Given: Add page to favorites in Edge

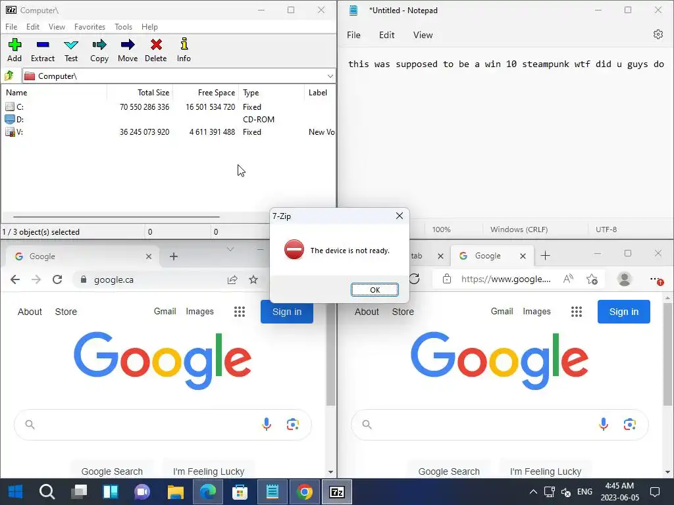Looking at the screenshot, I should pos(592,279).
